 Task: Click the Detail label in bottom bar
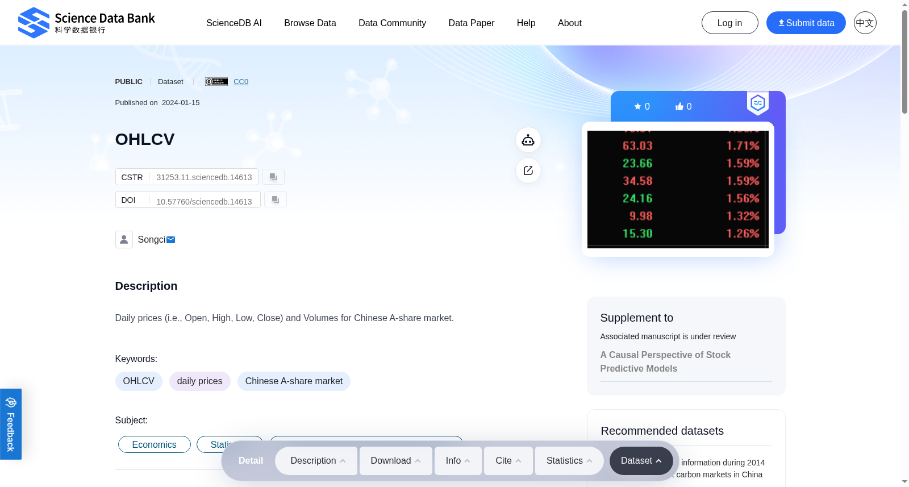point(251,461)
